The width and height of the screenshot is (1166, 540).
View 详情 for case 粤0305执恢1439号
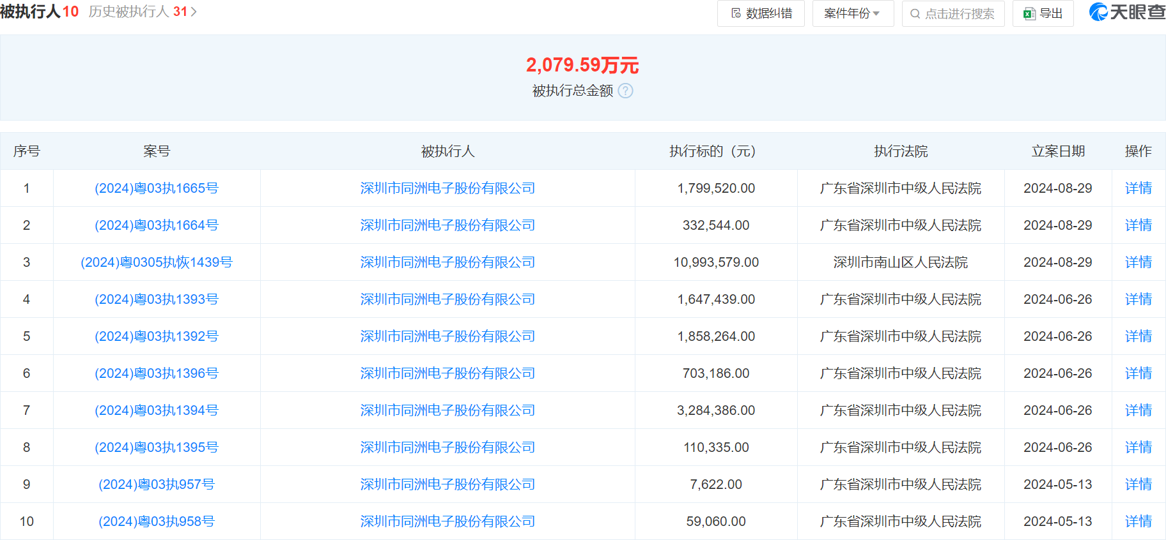[1139, 262]
